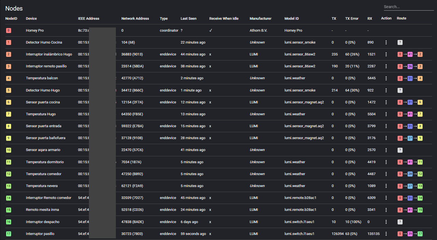The width and height of the screenshot is (437, 240).
Task: Click '59 seconds ago' last seen value
Action: tap(193, 234)
